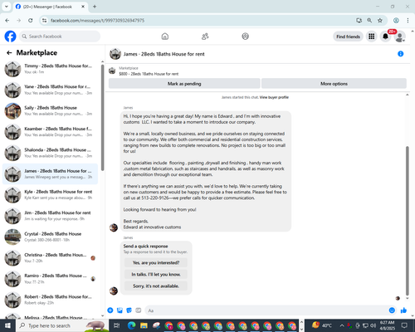415x332 pixels.
Task: Click the $800 listing title in Marketplace banner
Action: click(149, 74)
